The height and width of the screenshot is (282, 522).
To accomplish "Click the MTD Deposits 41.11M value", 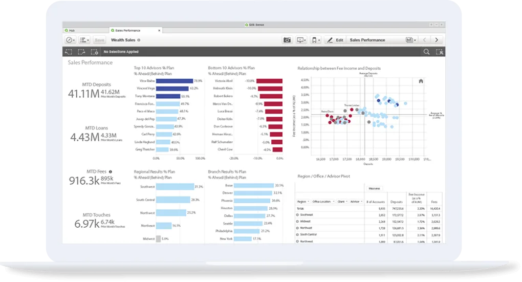I will tap(84, 94).
